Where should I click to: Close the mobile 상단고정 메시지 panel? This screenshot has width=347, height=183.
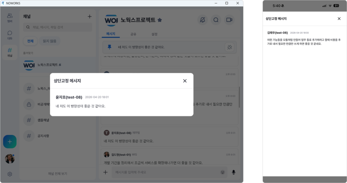pyautogui.click(x=339, y=19)
